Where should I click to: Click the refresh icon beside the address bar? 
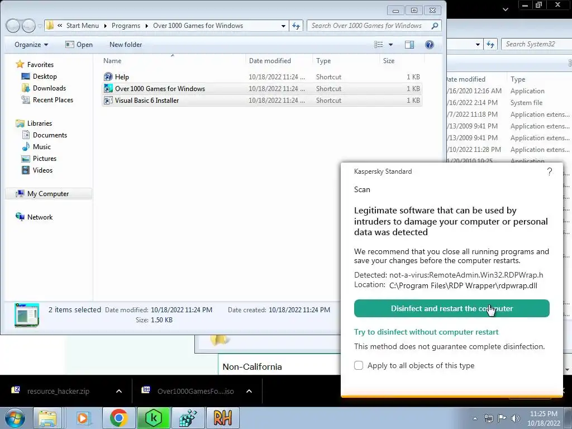pyautogui.click(x=296, y=26)
